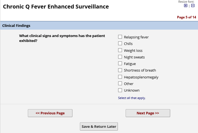Advance using the Next Page button
Screen dimensions: 198x133
[148, 113]
